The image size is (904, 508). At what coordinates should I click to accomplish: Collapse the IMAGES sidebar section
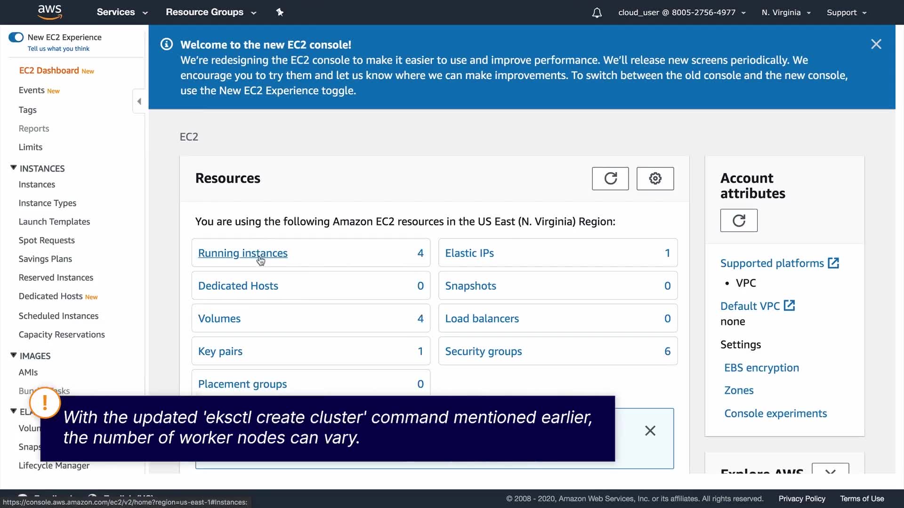14,356
